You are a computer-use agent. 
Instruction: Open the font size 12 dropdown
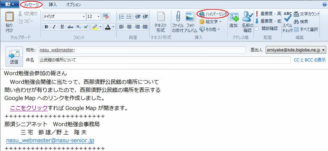pyautogui.click(x=99, y=16)
